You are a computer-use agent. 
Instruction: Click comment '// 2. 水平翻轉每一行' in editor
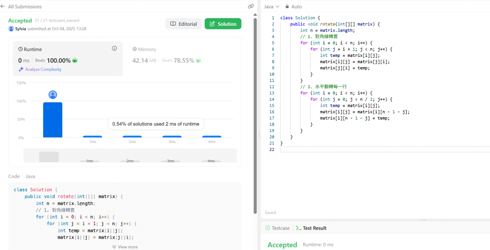click(324, 87)
